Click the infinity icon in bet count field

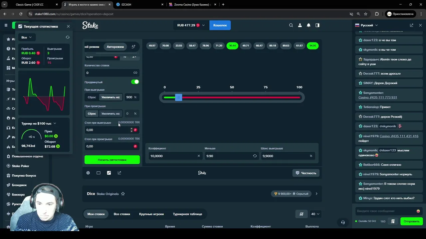[135, 73]
